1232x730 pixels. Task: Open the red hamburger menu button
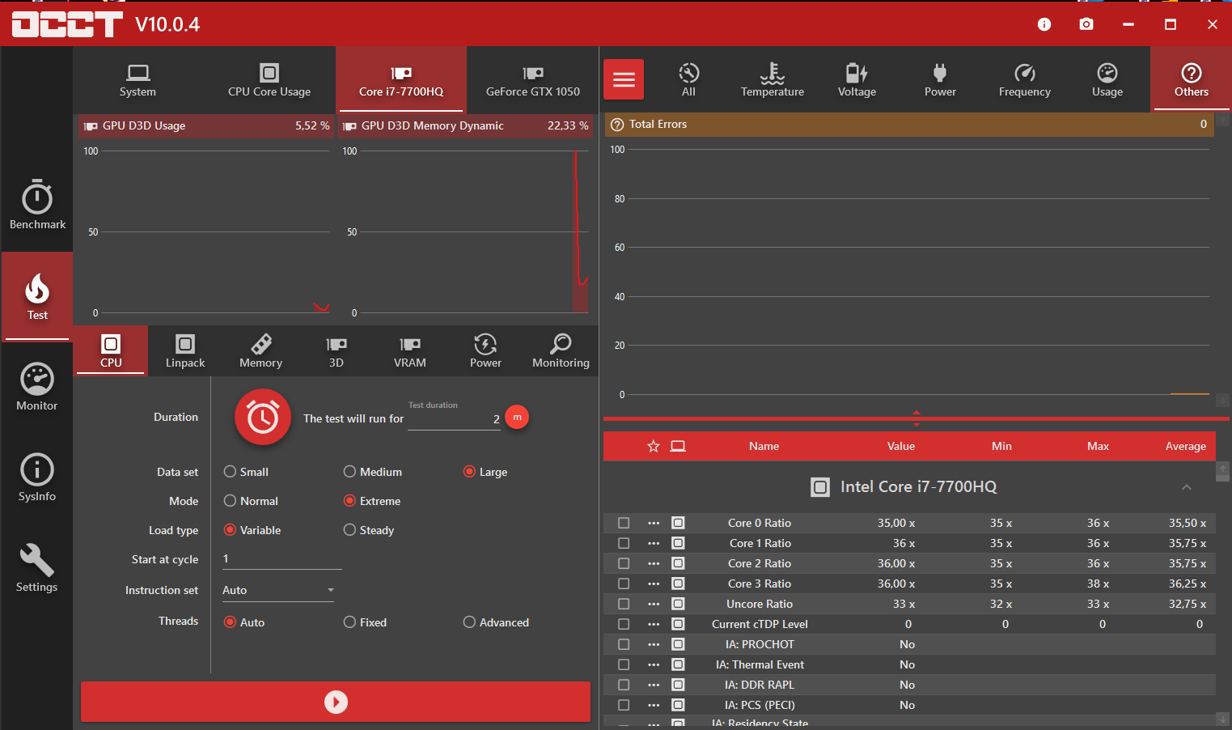pyautogui.click(x=624, y=79)
